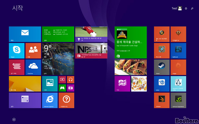Open the Camera small tile
This screenshot has width=199, height=124.
coord(71,88)
